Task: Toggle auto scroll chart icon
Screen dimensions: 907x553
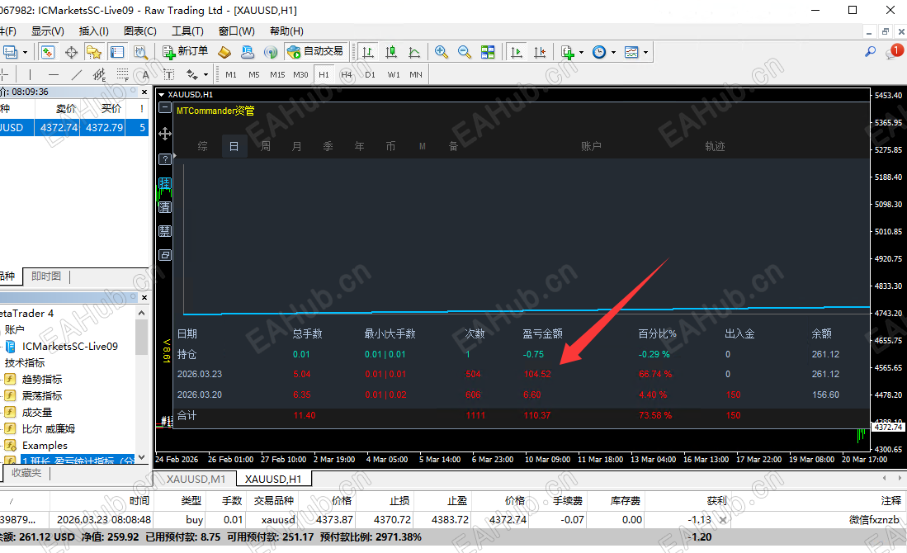Action: pos(516,52)
